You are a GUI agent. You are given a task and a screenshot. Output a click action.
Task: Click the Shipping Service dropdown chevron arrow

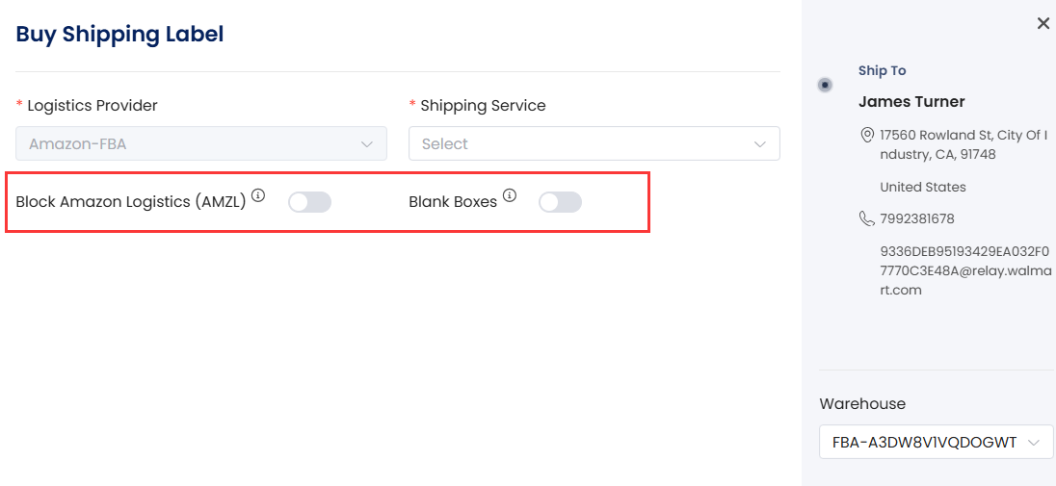click(x=760, y=144)
